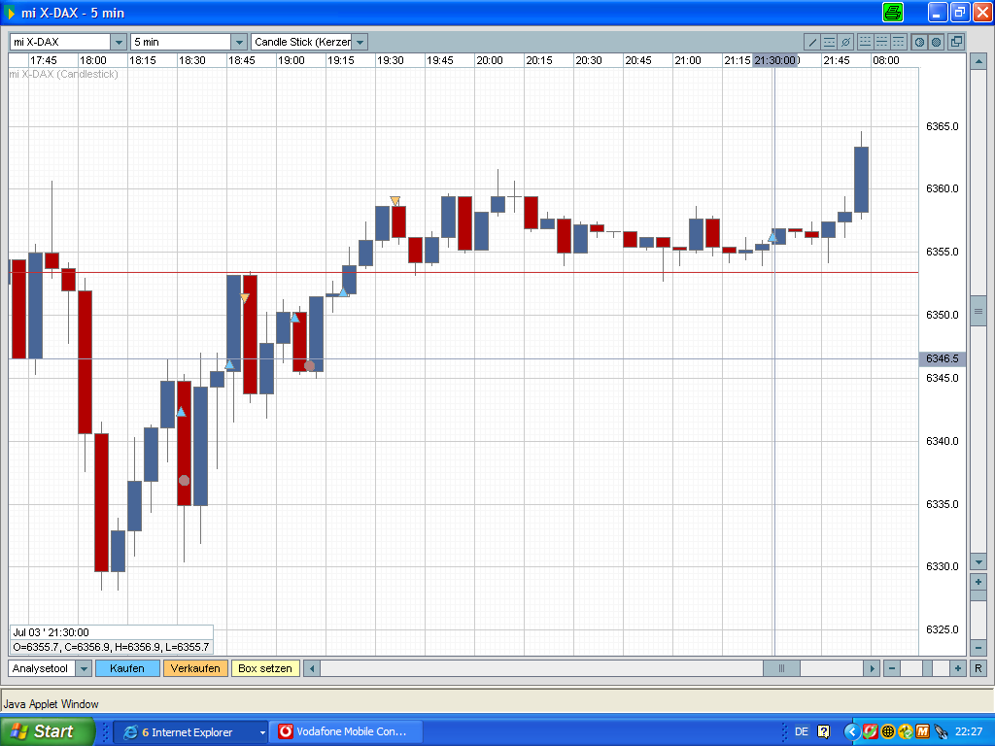This screenshot has height=746, width=995.
Task: Click the Jul 03 ' 21:30:00 date readout
Action: 51,632
